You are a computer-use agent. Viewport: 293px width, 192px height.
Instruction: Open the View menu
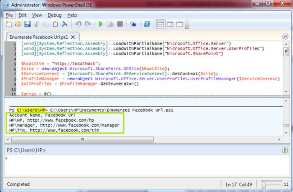coord(37,15)
